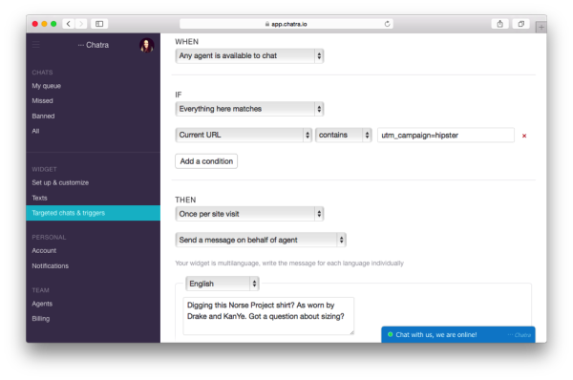Screen dimensions: 573x380
Task: Click the browser back arrow
Action: (69, 24)
